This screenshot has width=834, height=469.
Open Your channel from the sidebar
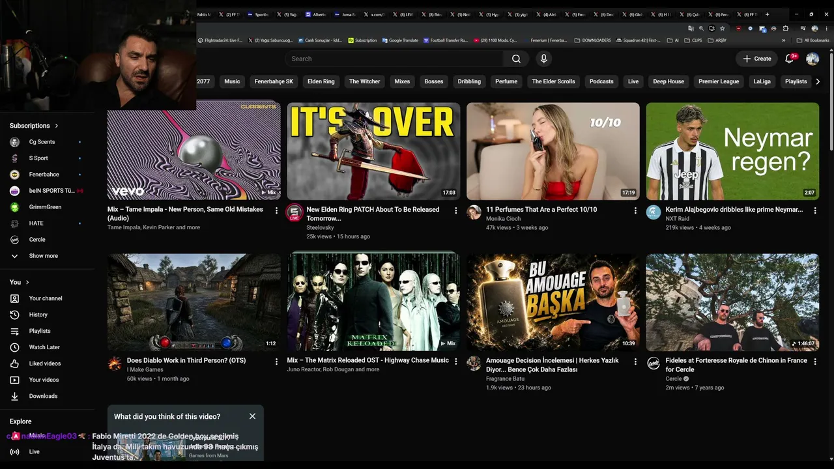(47, 298)
